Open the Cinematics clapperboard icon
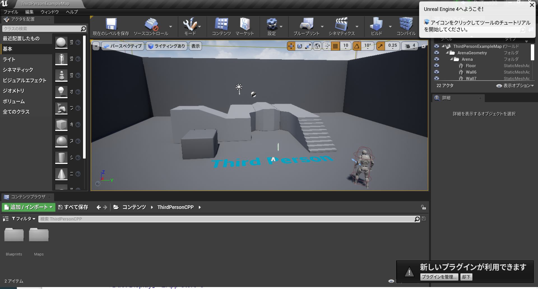 (x=342, y=24)
